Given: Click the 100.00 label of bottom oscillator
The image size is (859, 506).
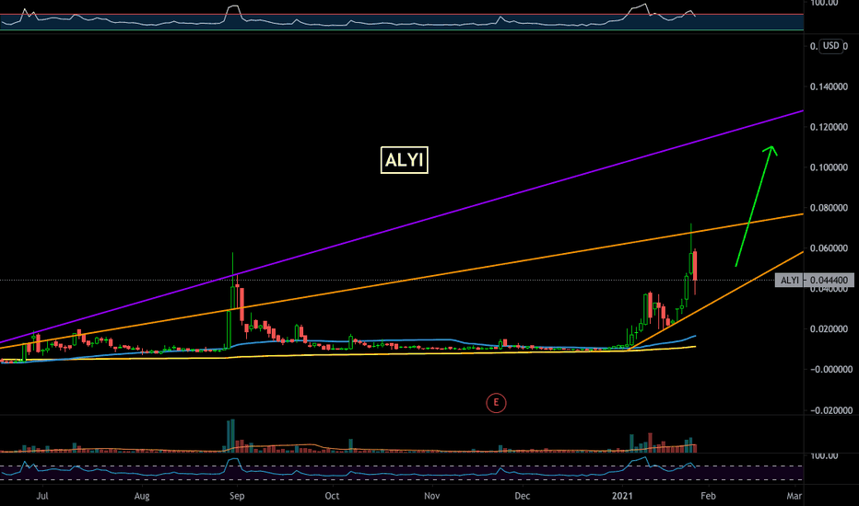Looking at the screenshot, I should tap(824, 455).
